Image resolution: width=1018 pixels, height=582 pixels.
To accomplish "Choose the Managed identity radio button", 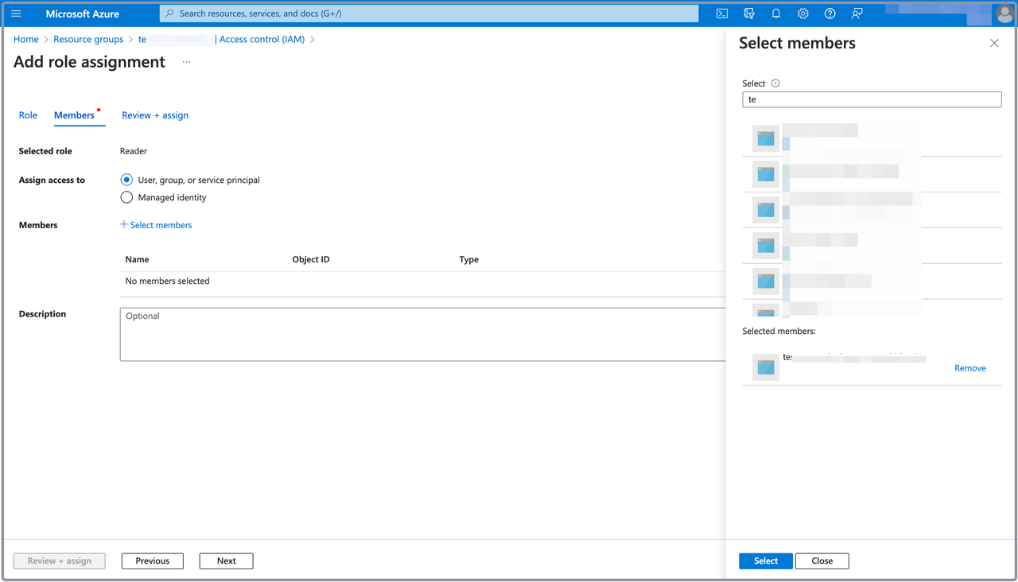I will click(x=126, y=197).
